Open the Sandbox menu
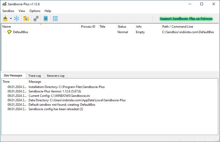This screenshot has width=220, height=142. coord(8,11)
